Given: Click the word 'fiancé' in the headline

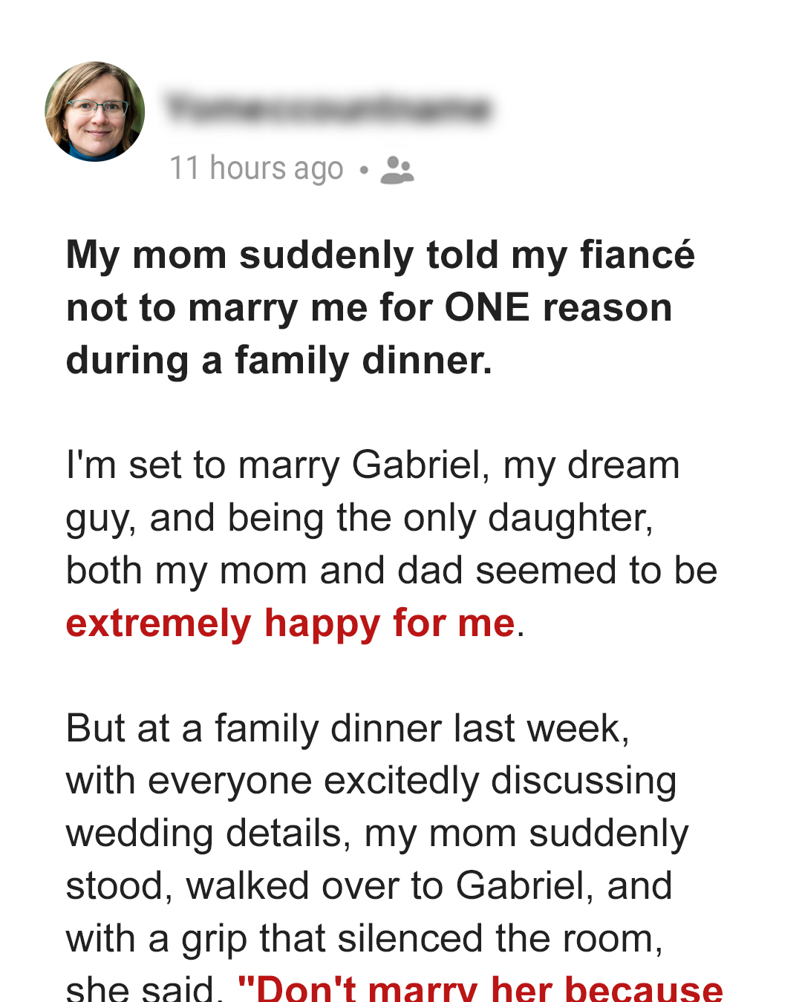Looking at the screenshot, I should click(637, 255).
